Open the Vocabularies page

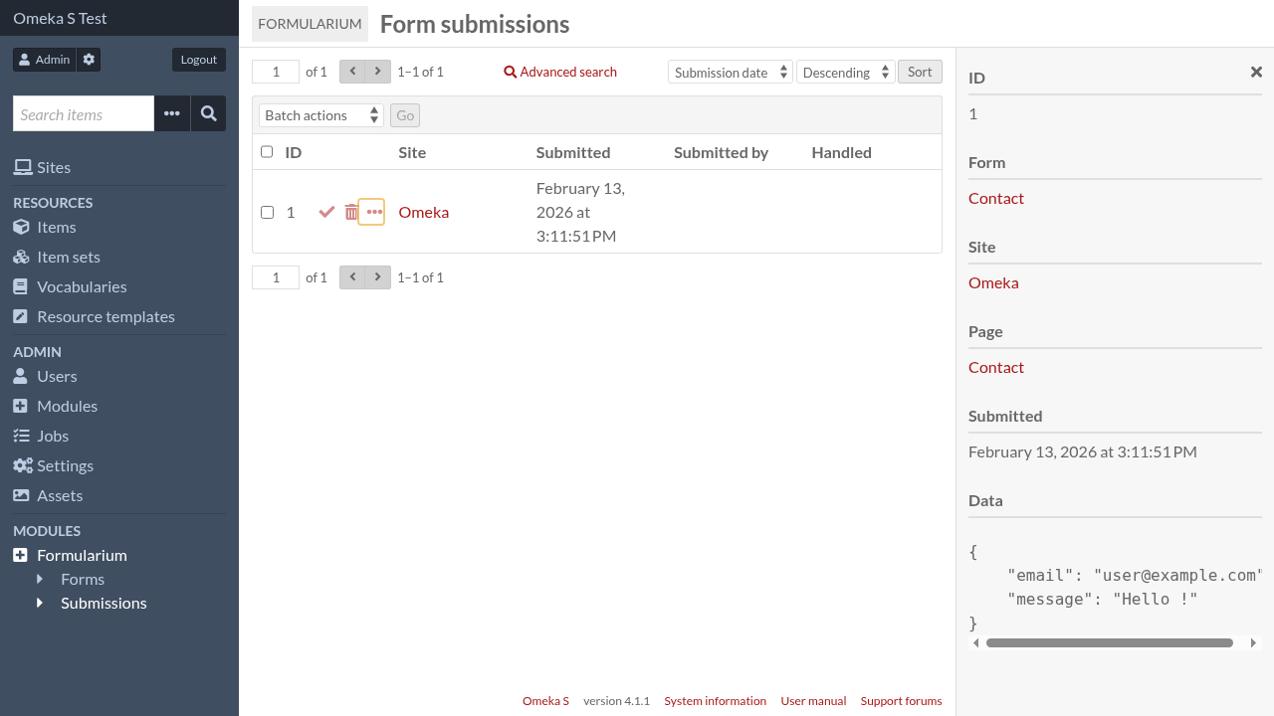pyautogui.click(x=81, y=286)
